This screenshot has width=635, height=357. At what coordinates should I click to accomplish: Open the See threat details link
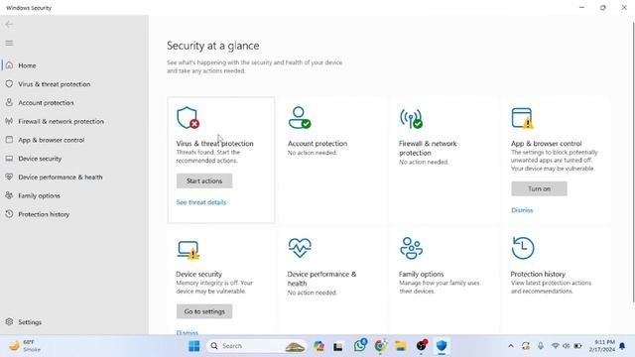coord(201,202)
